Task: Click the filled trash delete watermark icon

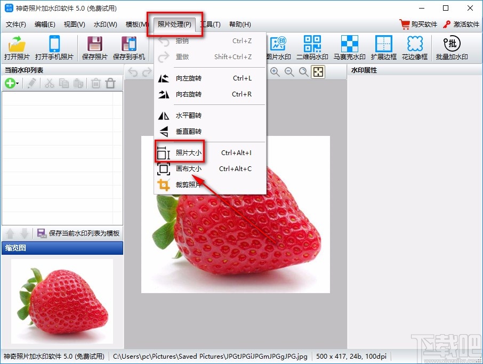Action: coord(96,83)
